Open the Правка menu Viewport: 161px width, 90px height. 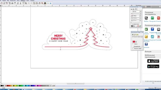pyautogui.click(x=4, y=0)
